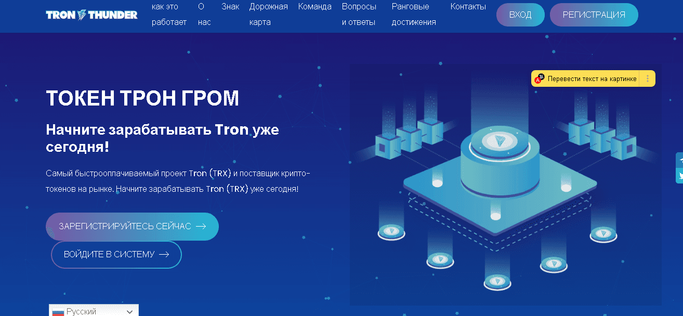Click the arrow in ЗАРЕГИСТРИРУЙТЕСЬ СЕЙЧАС button

coord(201,226)
